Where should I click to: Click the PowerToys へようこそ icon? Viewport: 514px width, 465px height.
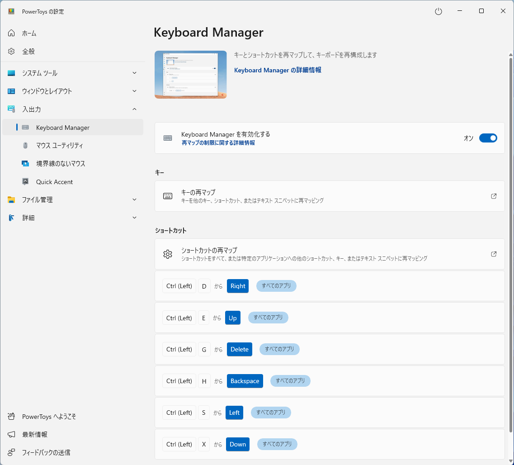[x=11, y=417]
